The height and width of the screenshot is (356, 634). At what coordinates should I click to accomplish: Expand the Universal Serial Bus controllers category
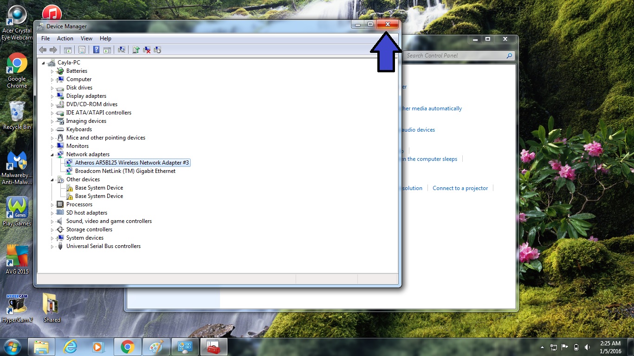(x=52, y=247)
